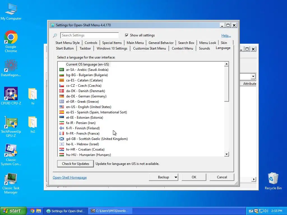
Task: Open the Search Box tab
Action: pyautogui.click(x=186, y=43)
